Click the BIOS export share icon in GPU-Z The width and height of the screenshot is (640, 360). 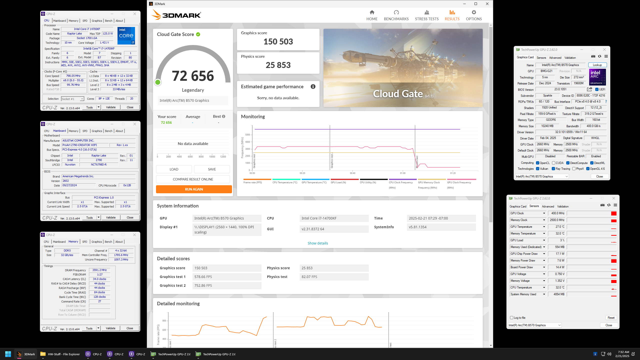click(x=589, y=89)
